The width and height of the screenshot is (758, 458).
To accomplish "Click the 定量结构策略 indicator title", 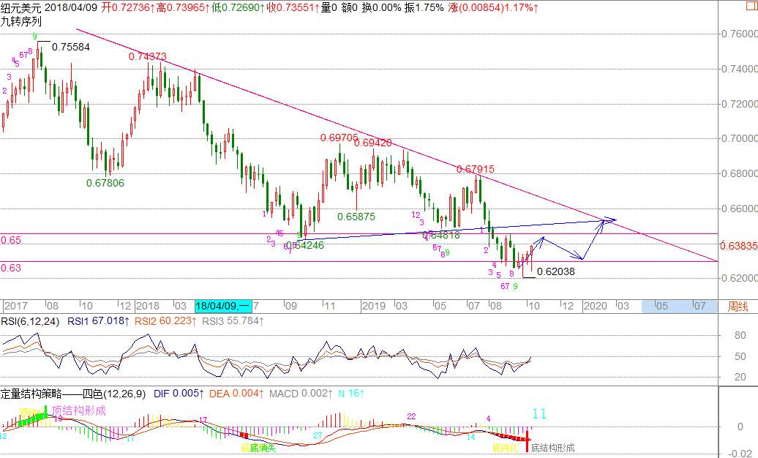I will point(73,394).
